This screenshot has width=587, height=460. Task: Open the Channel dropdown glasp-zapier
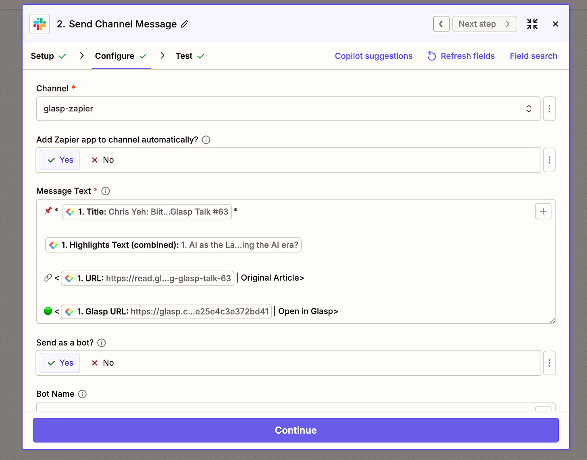coord(288,108)
